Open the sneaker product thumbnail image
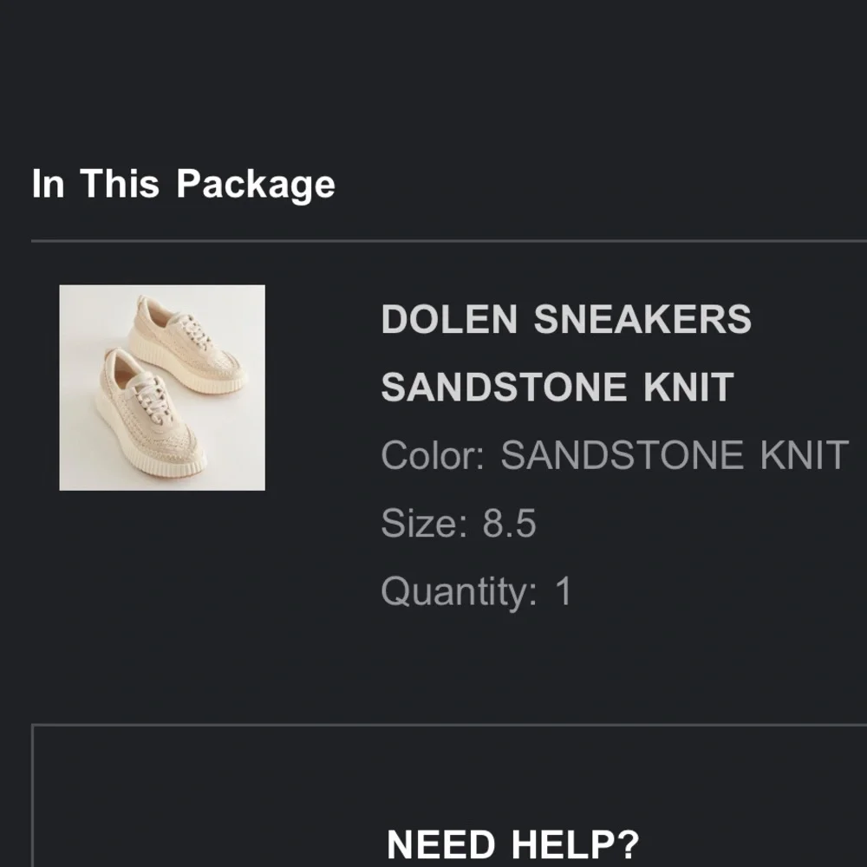The height and width of the screenshot is (867, 867). [x=162, y=388]
